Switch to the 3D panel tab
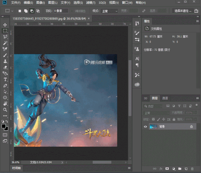The width and height of the screenshot is (201, 173). 146,98
